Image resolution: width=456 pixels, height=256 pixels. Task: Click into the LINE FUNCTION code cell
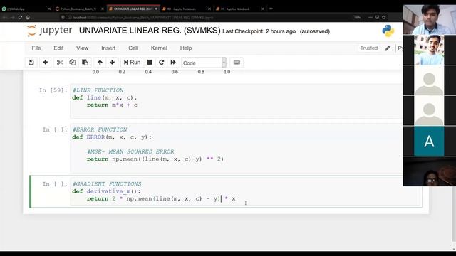(236, 101)
